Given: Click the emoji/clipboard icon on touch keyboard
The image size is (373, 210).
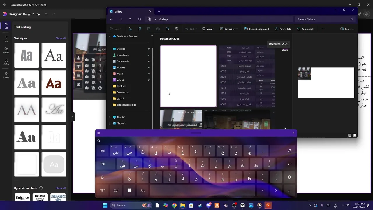Looking at the screenshot, I should click(x=99, y=141).
